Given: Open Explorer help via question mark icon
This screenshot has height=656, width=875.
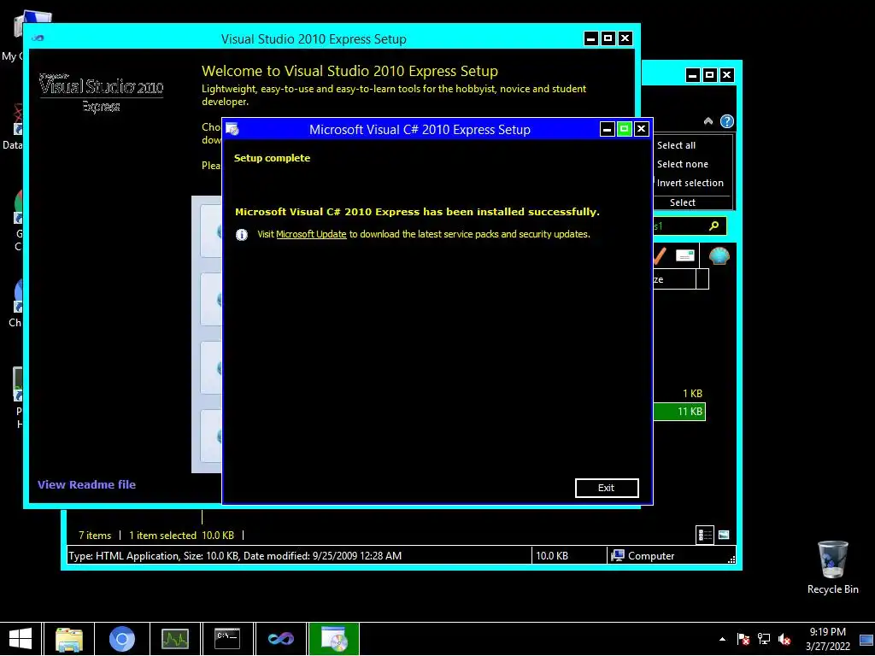Looking at the screenshot, I should 726,121.
